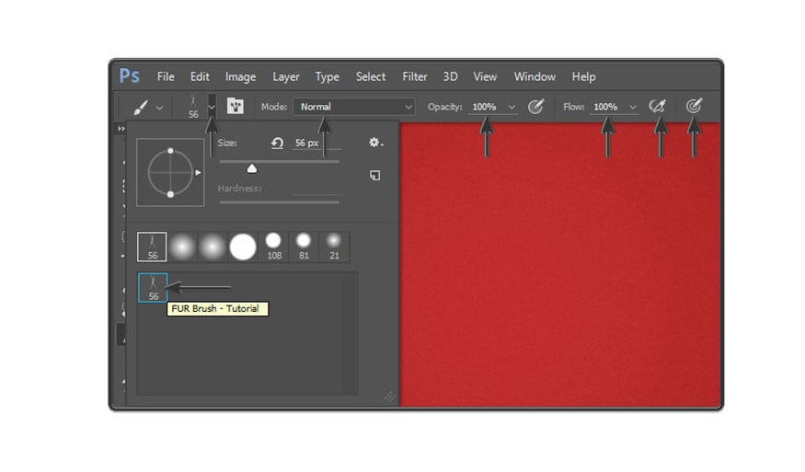The width and height of the screenshot is (805, 472).
Task: Collapse the brush preset picker arrow
Action: [x=213, y=107]
